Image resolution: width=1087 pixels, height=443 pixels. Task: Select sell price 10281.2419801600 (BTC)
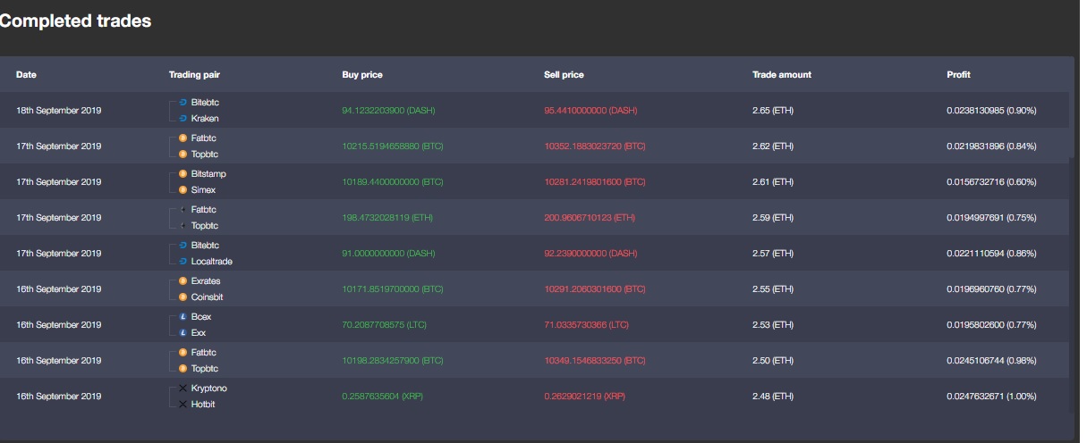coord(595,182)
